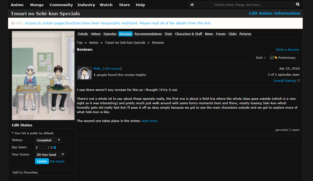Go to Top breadcrumb link

click(x=80, y=43)
